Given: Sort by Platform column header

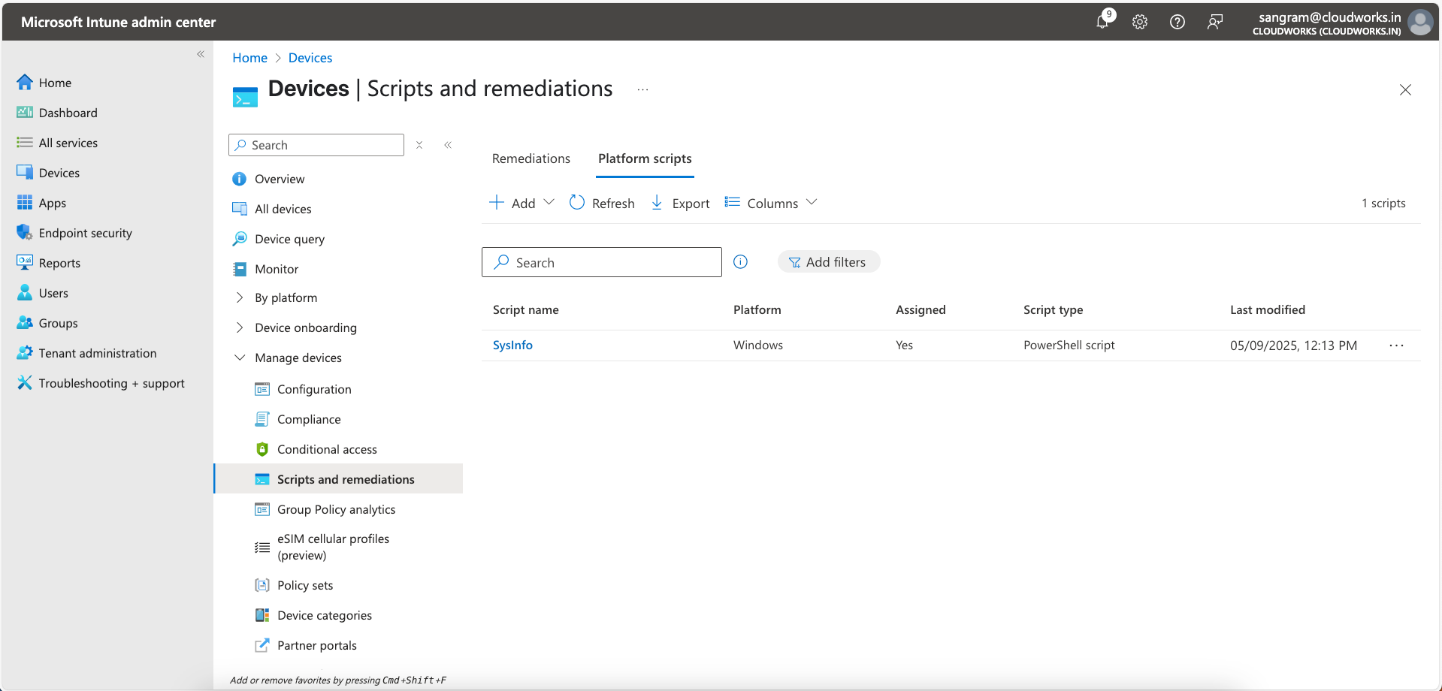Looking at the screenshot, I should pos(757,309).
